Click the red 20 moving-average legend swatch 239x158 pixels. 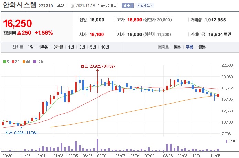pos(13,61)
